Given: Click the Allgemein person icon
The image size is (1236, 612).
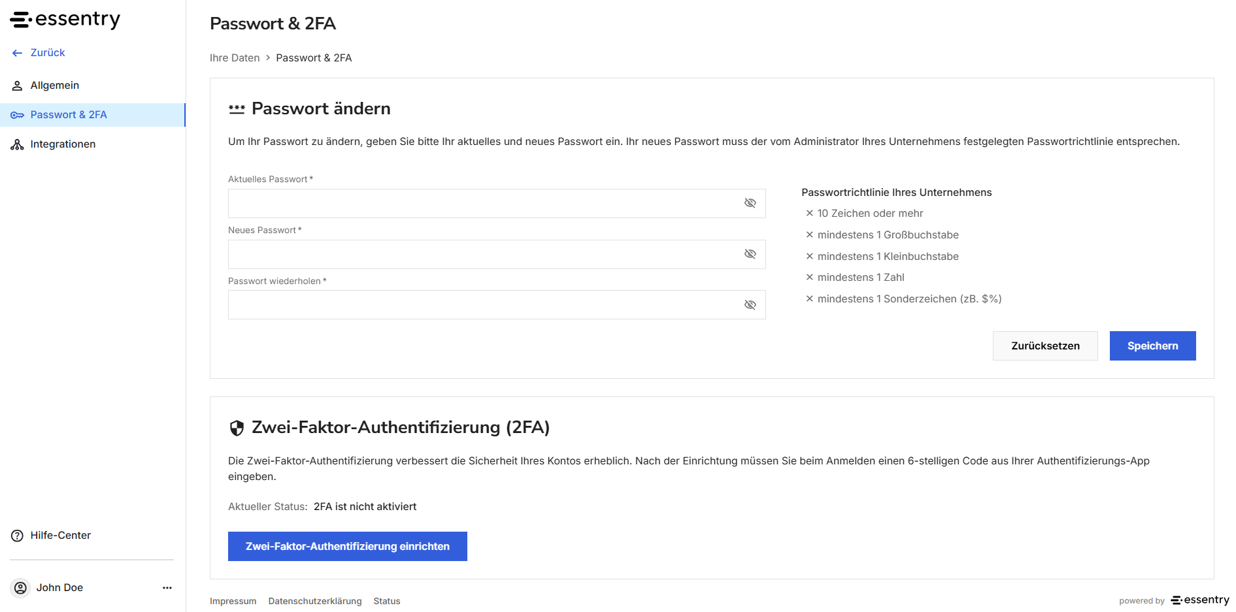Looking at the screenshot, I should (18, 86).
